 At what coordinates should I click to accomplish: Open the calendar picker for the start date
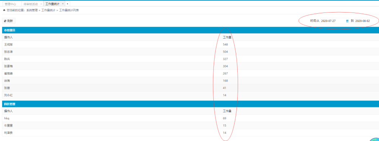click(x=347, y=21)
